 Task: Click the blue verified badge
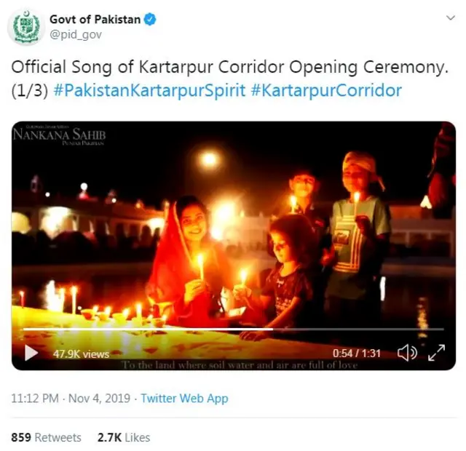click(150, 20)
